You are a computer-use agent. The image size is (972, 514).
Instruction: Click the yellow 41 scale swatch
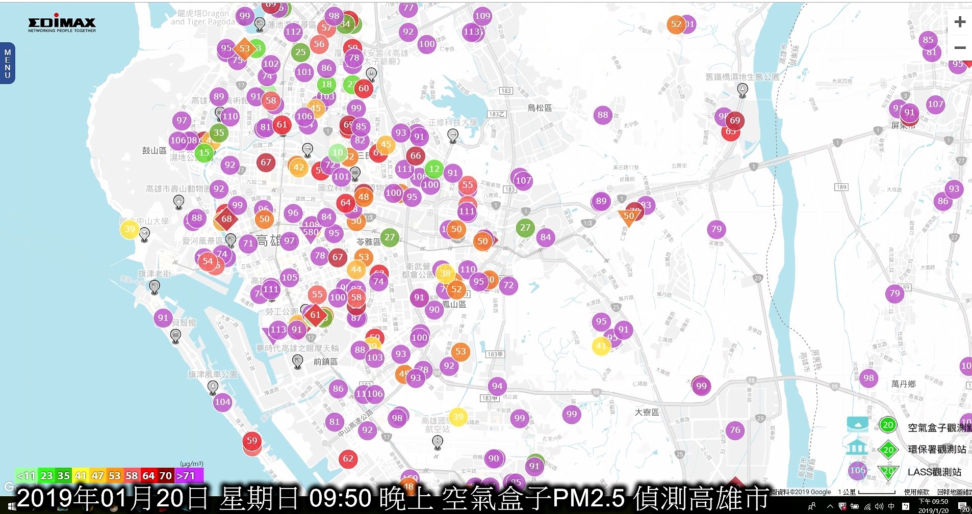pyautogui.click(x=81, y=476)
